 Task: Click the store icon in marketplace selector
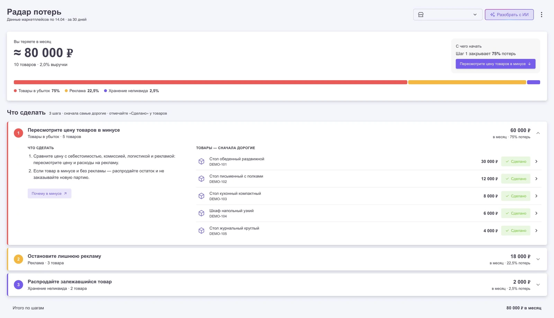pos(421,15)
